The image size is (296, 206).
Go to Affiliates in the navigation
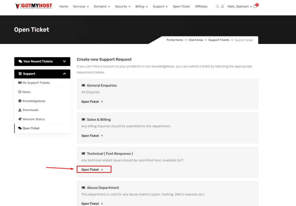201,6
